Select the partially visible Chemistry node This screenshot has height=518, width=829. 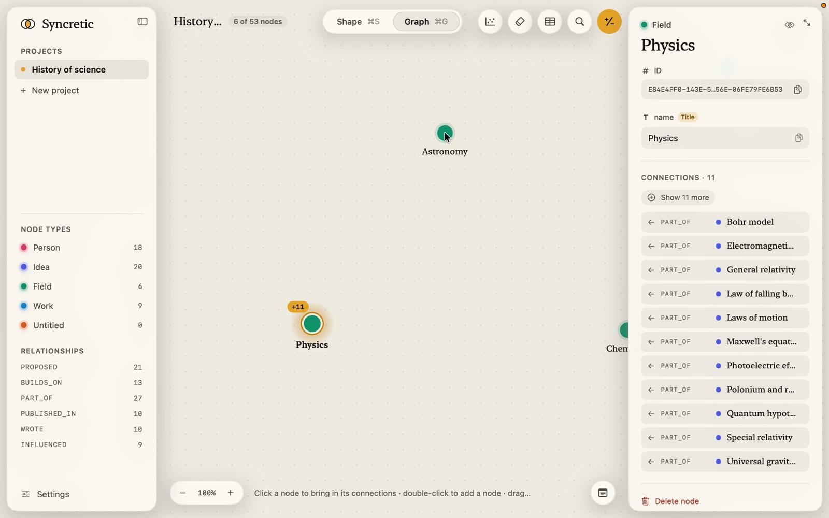click(x=623, y=330)
